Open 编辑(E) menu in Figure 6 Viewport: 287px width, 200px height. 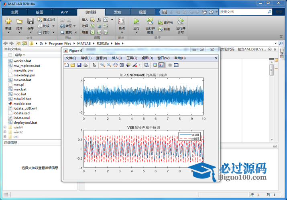click(86, 58)
